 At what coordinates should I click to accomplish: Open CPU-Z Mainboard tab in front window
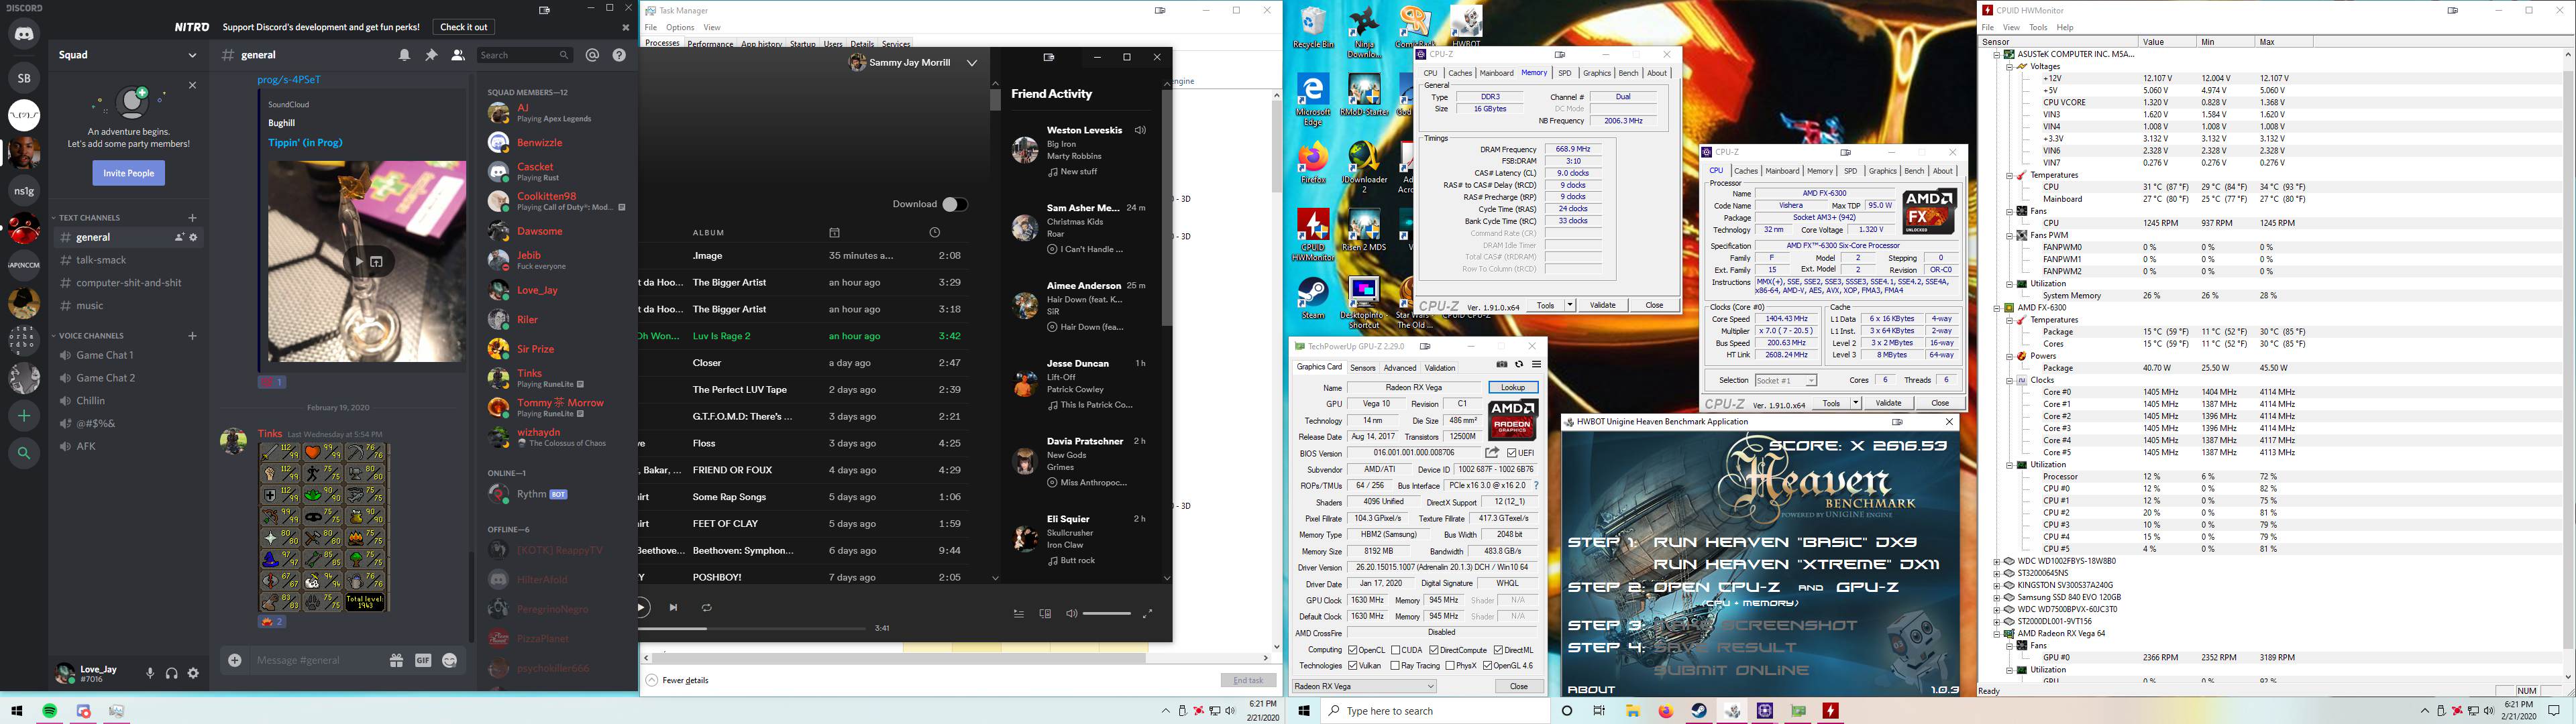pyautogui.click(x=1782, y=171)
